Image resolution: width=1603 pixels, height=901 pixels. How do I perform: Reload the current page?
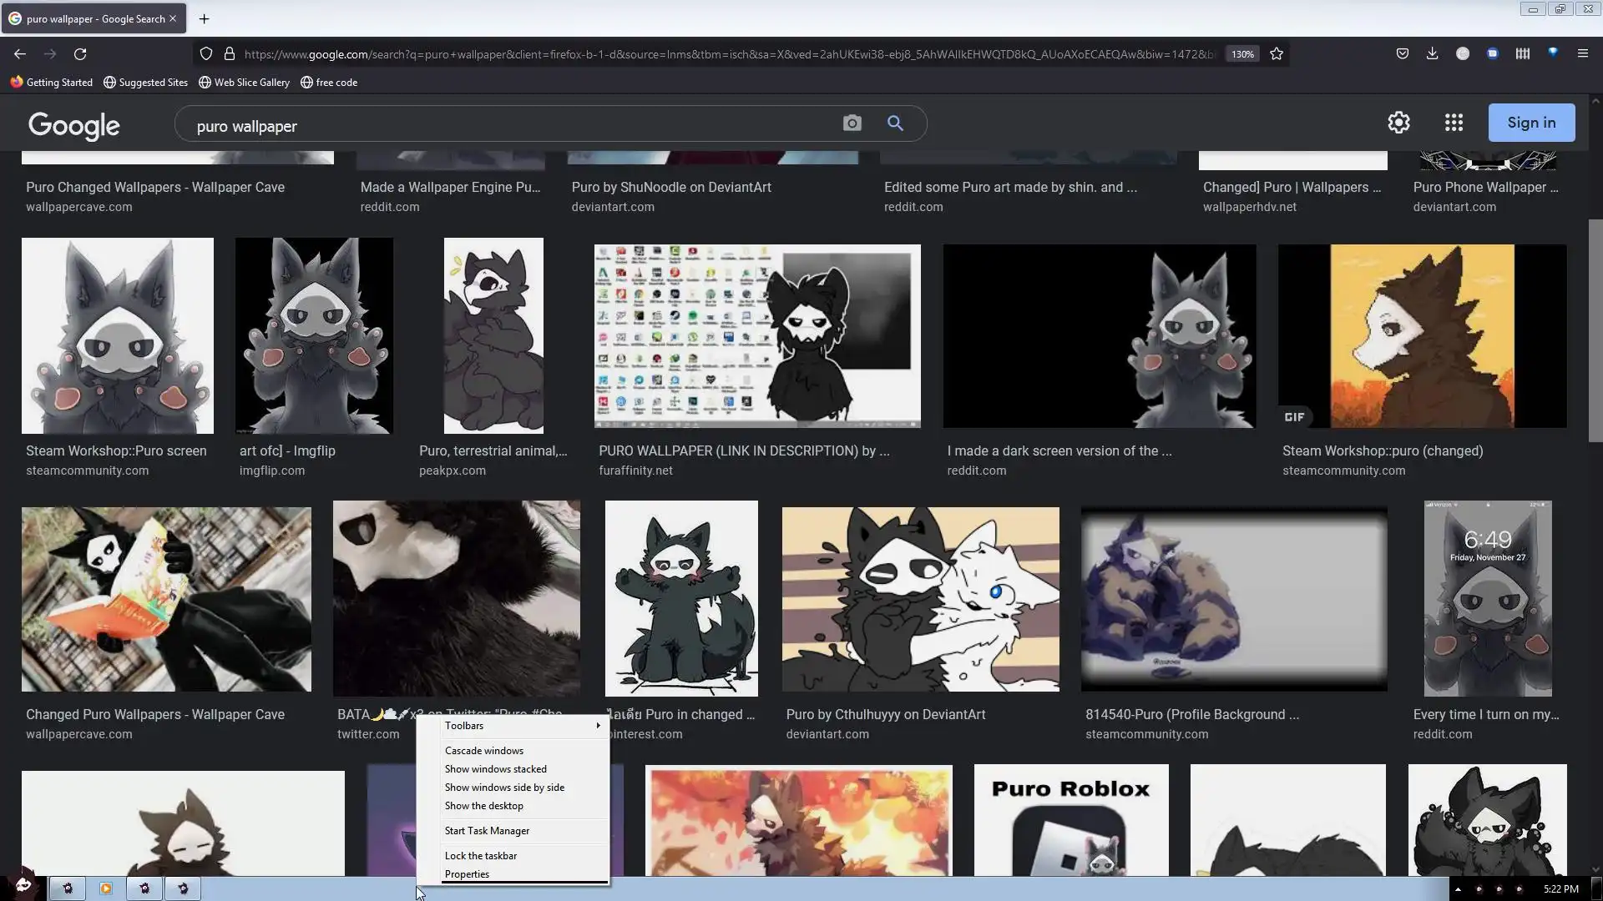(80, 54)
